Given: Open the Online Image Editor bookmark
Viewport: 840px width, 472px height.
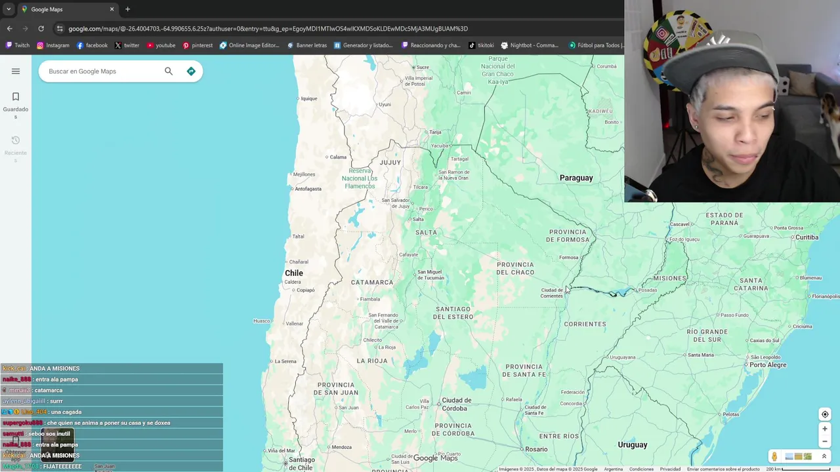Looking at the screenshot, I should pyautogui.click(x=249, y=45).
